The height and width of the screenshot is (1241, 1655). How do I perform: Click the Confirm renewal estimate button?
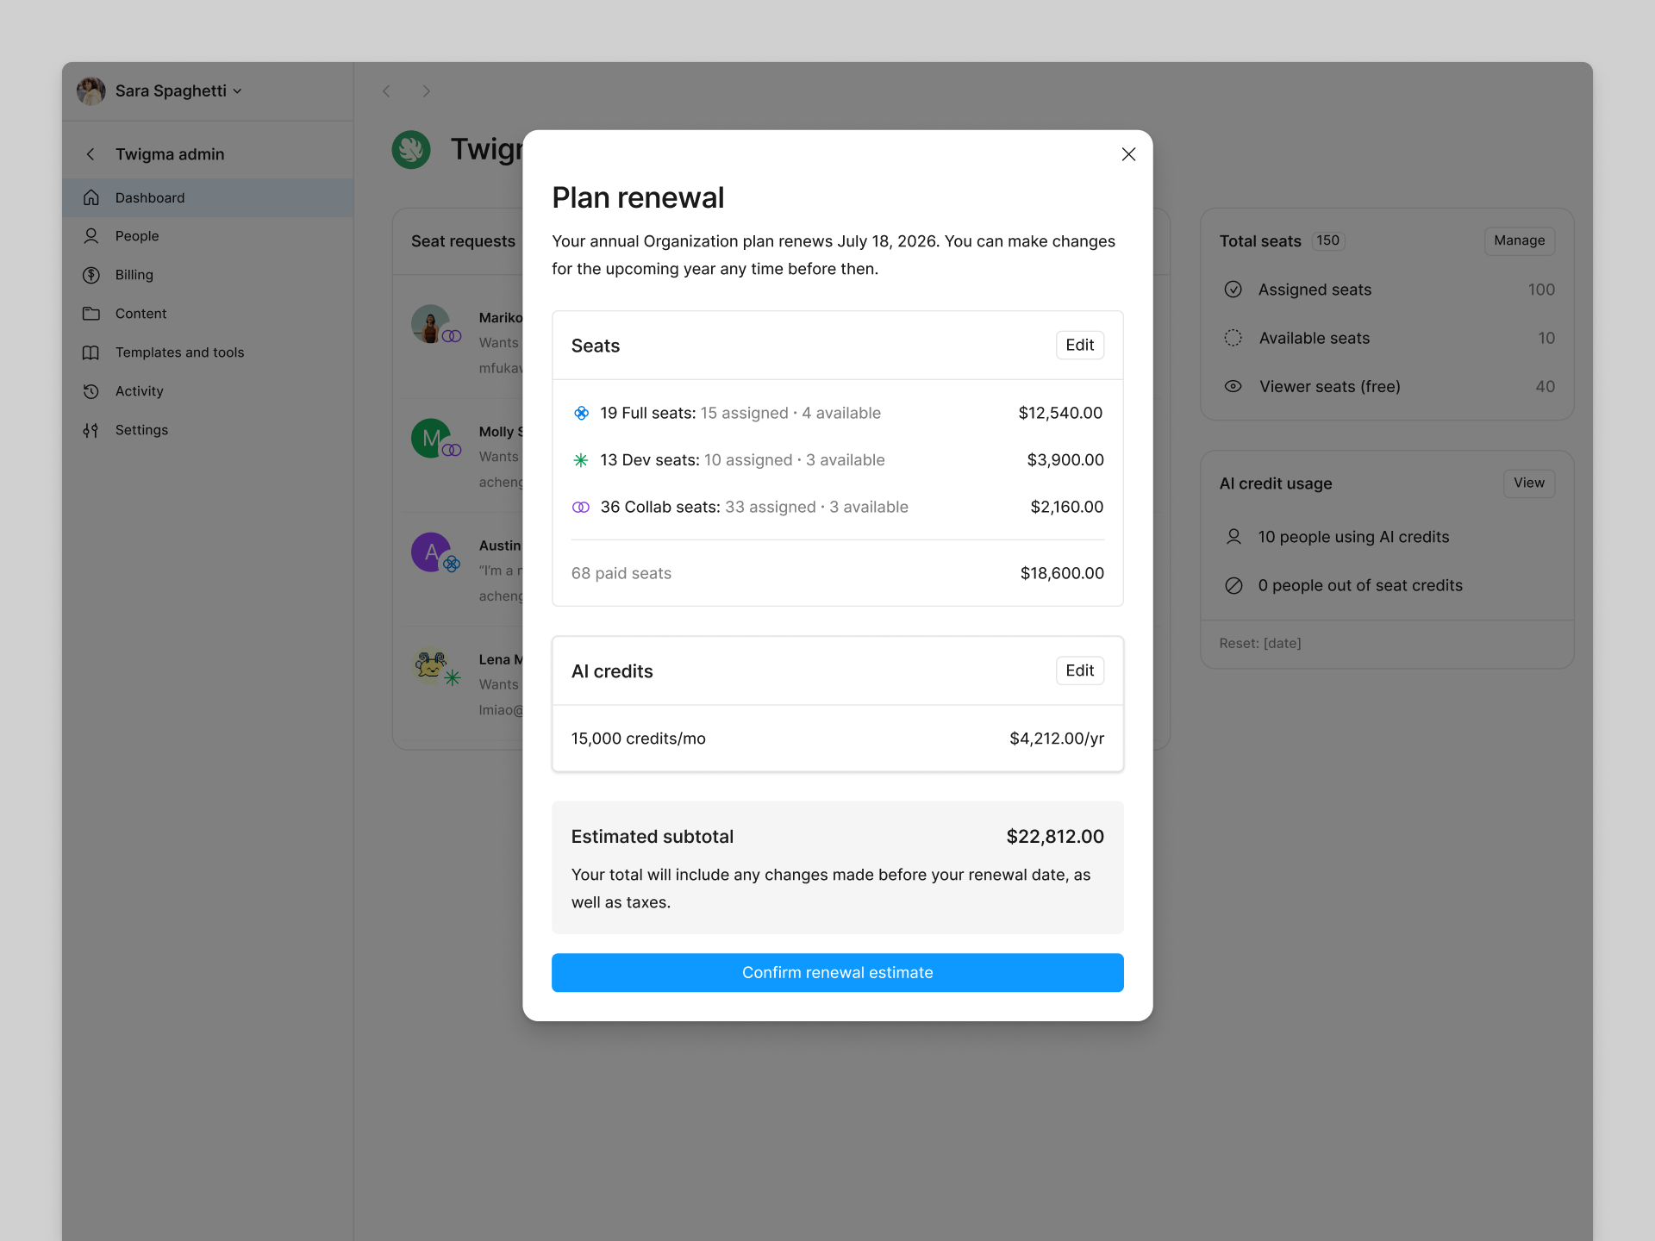pyautogui.click(x=837, y=972)
